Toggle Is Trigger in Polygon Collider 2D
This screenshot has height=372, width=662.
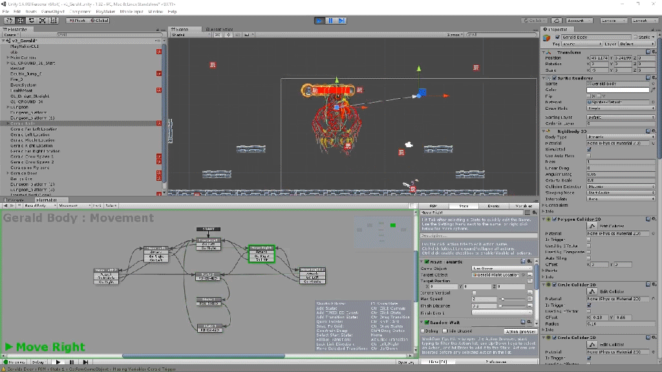pos(590,240)
